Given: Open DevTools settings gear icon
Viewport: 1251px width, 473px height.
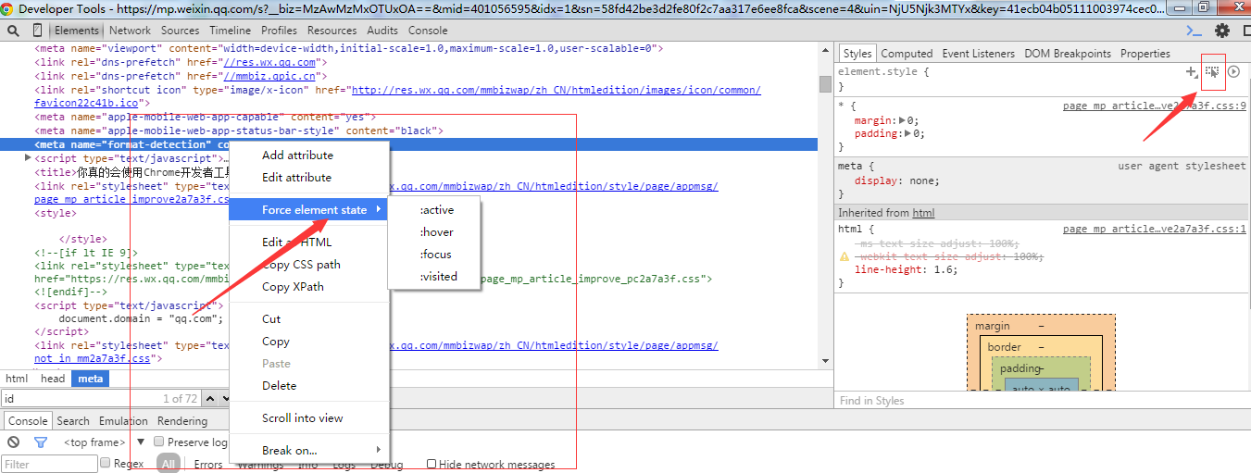Looking at the screenshot, I should coord(1222,31).
